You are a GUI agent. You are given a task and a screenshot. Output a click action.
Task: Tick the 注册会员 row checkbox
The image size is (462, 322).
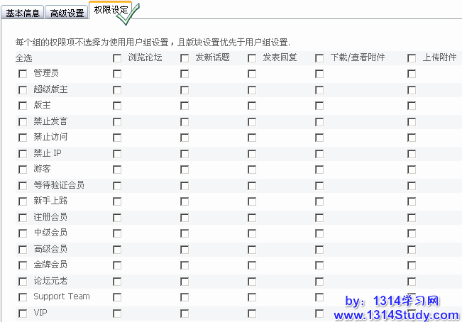point(23,218)
